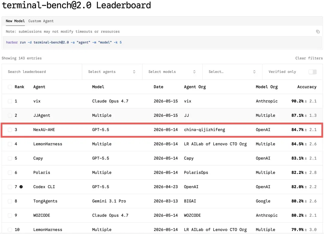The height and width of the screenshot is (234, 324).
Task: Check the box for JJAgent row
Action: (10, 115)
